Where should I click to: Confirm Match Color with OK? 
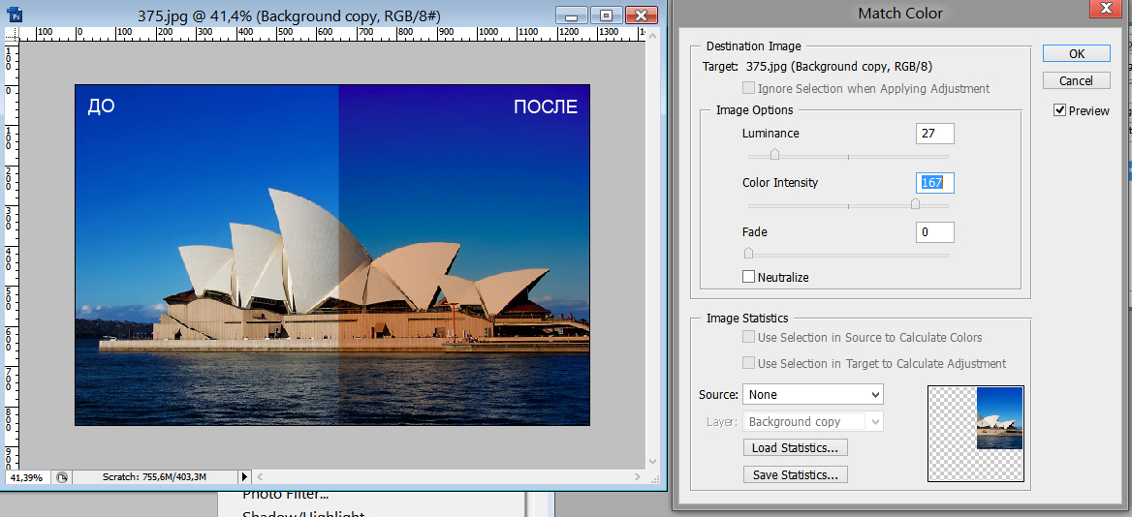pos(1077,53)
